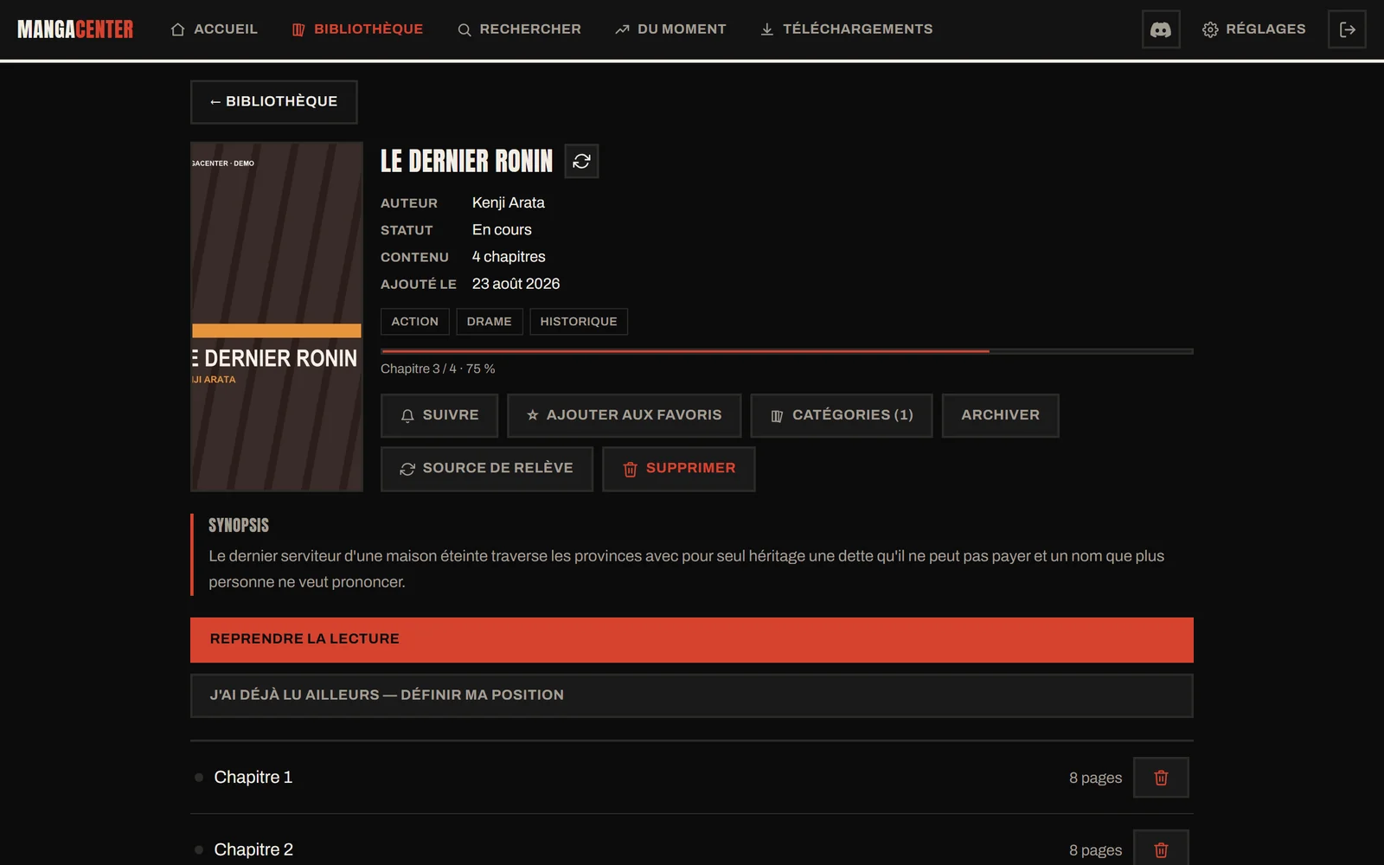Open Réglages settings
This screenshot has height=865, width=1384.
click(x=1254, y=29)
